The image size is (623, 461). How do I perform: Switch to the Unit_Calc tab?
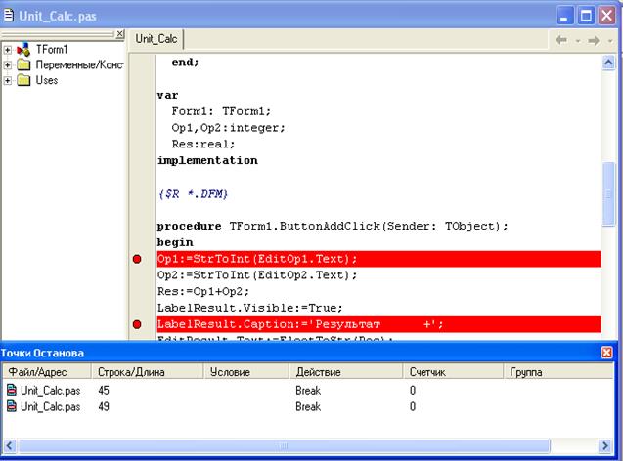[156, 39]
